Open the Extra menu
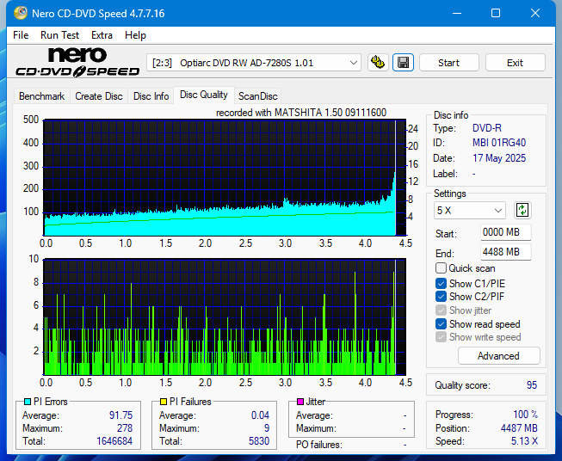Screen dimensions: 562x461 coord(102,35)
